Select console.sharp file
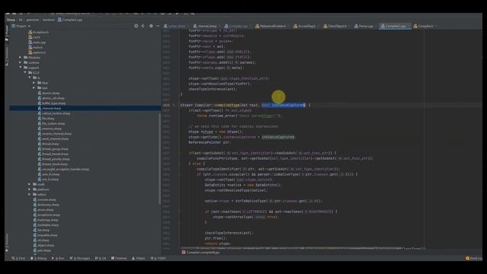487x274 pixels. (x=45, y=199)
